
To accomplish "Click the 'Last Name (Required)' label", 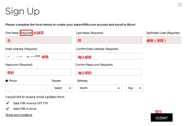I will [90, 33].
